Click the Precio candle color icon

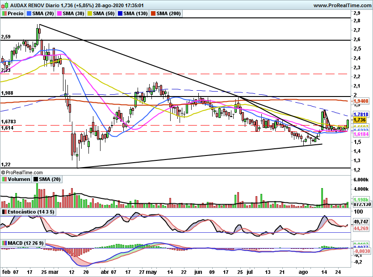[4, 13]
